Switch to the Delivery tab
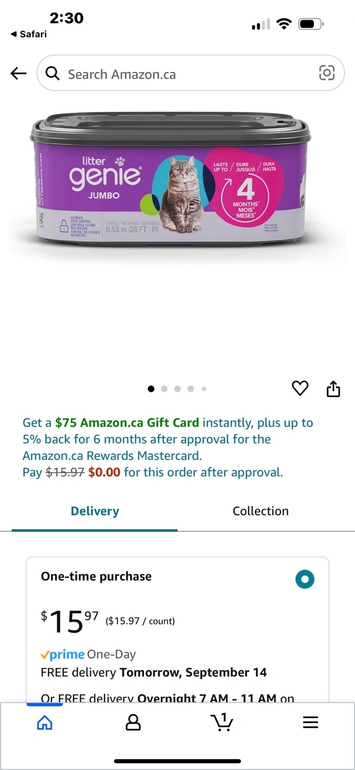 94,511
